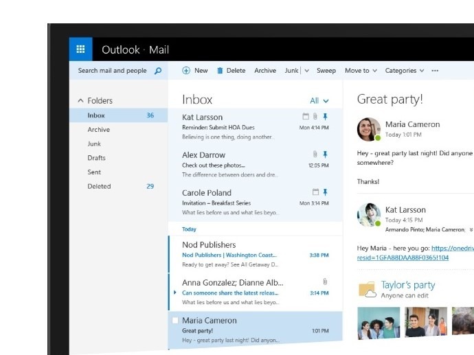Screen dimensions: 474x355
Task: Open Carole Poland Breakfast Series invitation
Action: tap(256, 203)
